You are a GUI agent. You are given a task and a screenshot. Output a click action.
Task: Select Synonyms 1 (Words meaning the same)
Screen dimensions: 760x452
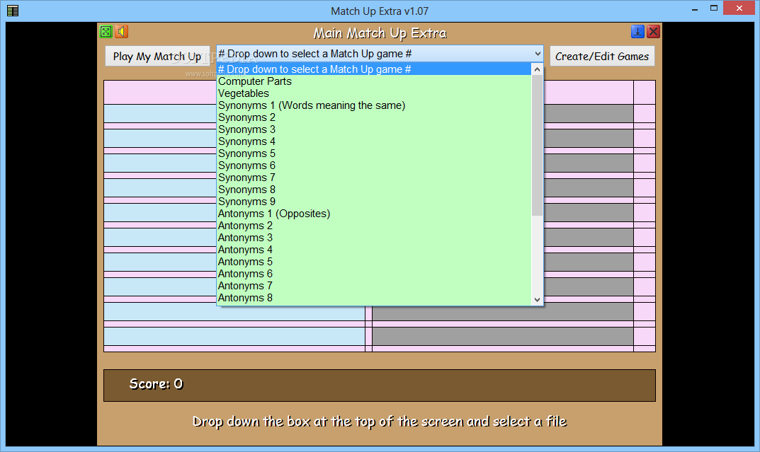coord(374,105)
